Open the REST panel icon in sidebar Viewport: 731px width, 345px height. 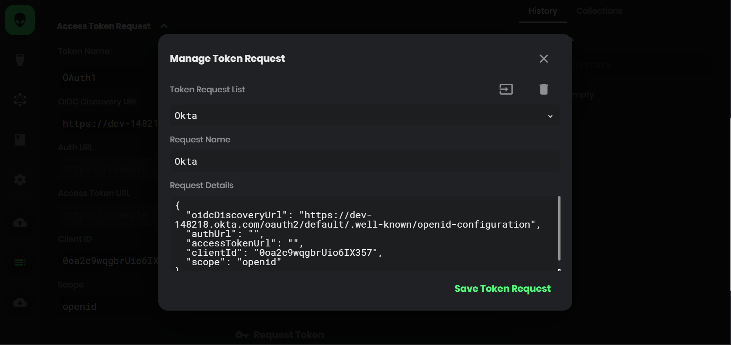20,59
